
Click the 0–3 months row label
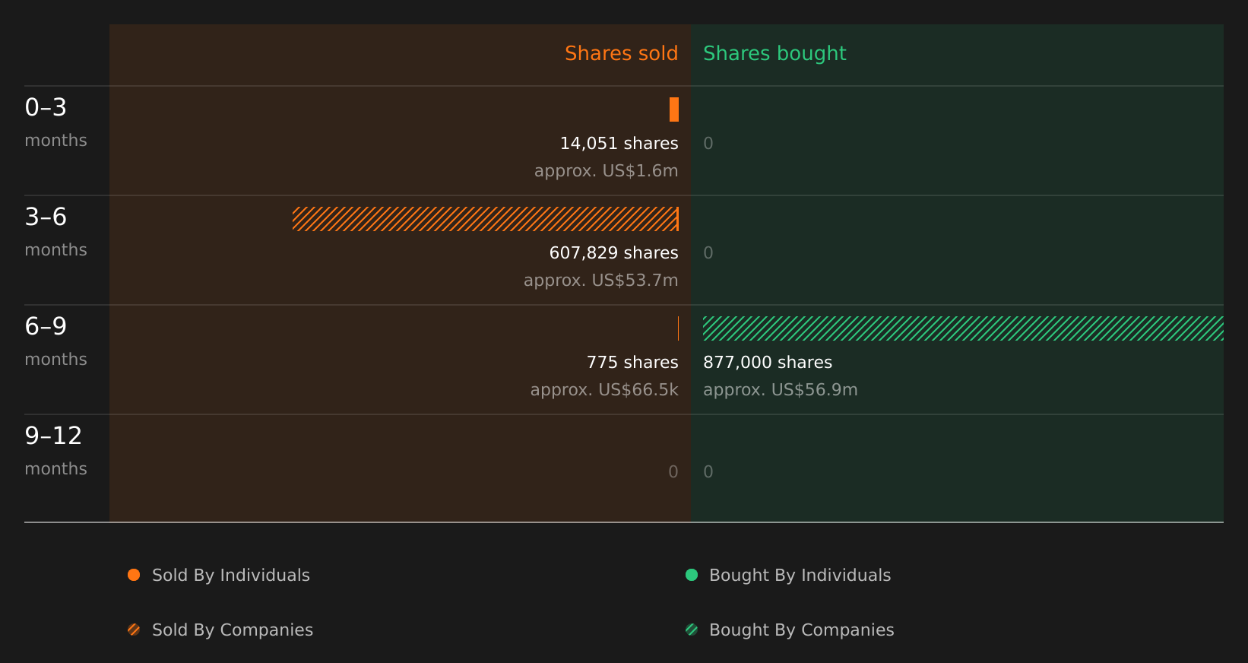[x=55, y=122]
